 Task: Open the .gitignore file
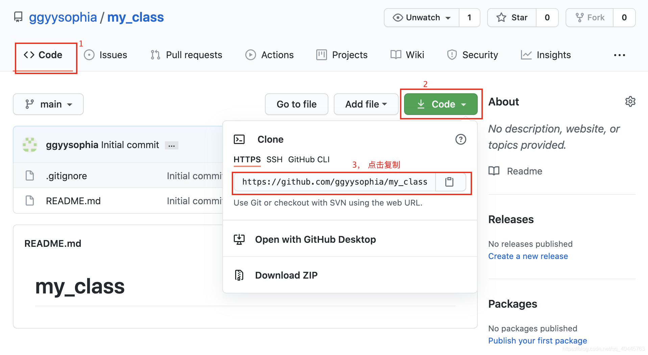[67, 176]
